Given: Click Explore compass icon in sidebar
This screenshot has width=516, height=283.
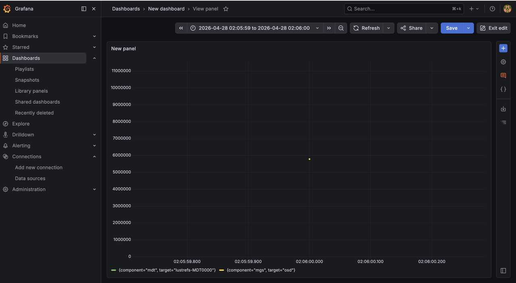Looking at the screenshot, I should (x=5, y=124).
